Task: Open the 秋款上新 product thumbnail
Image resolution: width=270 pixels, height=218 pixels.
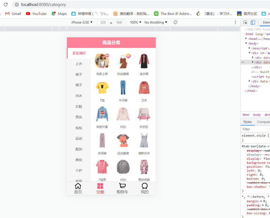Action: click(102, 61)
